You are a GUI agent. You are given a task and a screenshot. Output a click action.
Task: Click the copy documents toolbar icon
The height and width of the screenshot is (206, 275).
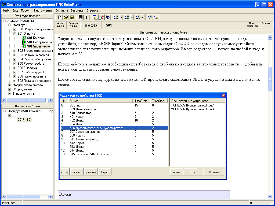coord(108,17)
